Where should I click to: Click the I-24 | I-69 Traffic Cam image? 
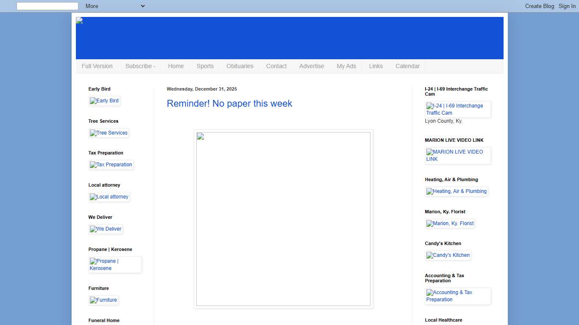pos(458,109)
